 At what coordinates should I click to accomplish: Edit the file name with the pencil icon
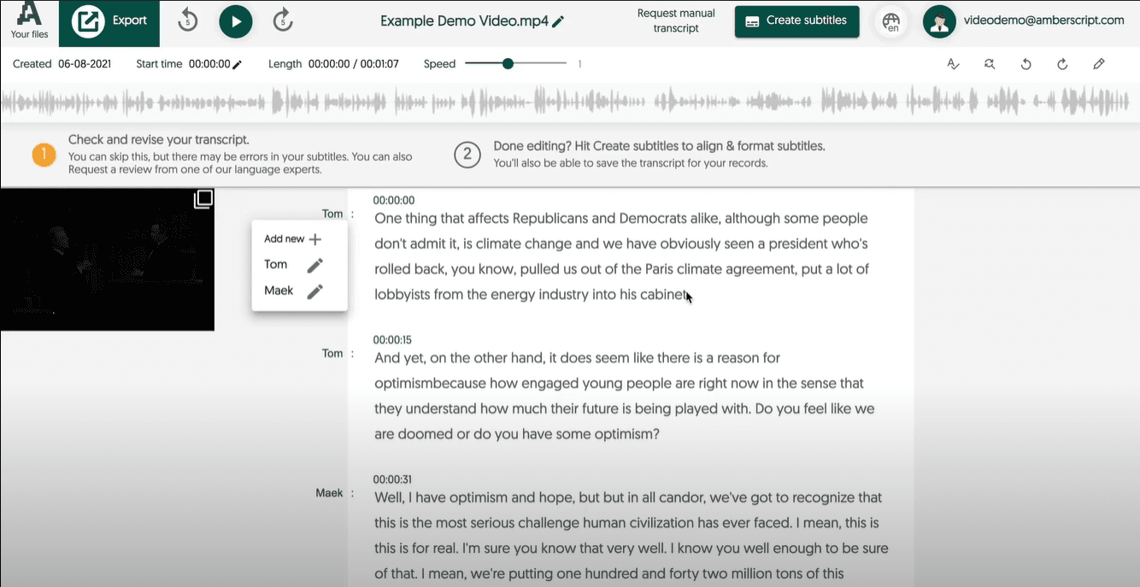click(x=559, y=22)
